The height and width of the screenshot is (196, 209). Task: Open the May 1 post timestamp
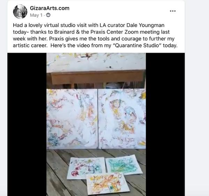pos(36,15)
